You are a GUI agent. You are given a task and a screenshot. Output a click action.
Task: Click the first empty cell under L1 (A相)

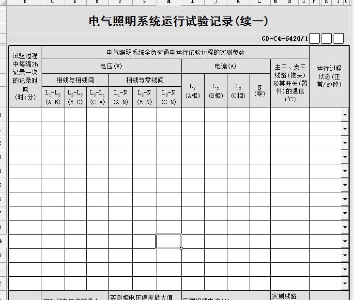(193, 115)
